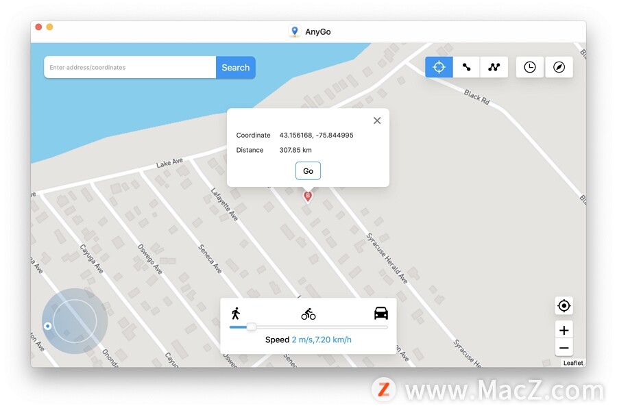The image size is (617, 408).
Task: Open the history records clock icon
Action: (x=530, y=67)
